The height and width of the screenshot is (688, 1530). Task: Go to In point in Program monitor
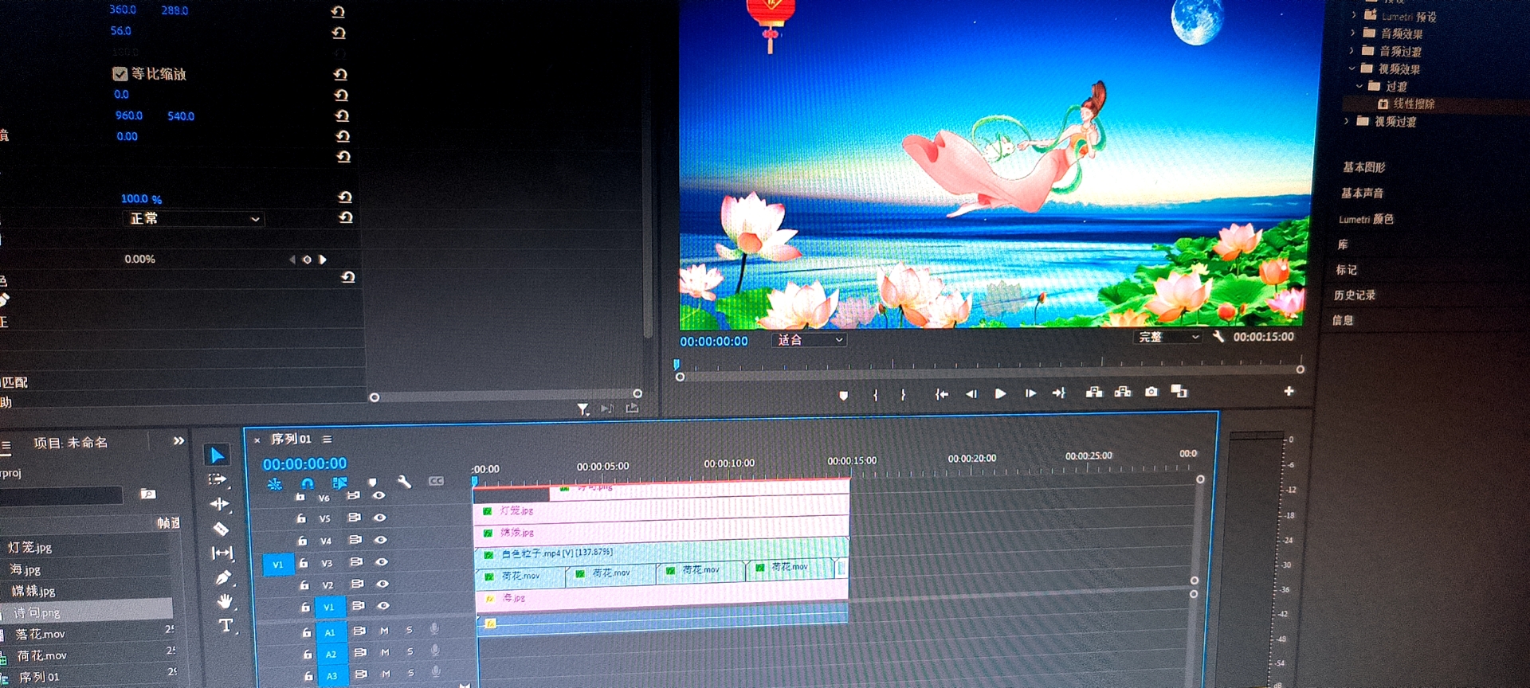click(941, 394)
